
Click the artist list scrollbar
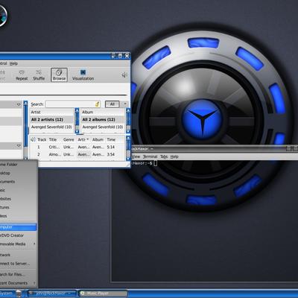(77, 120)
